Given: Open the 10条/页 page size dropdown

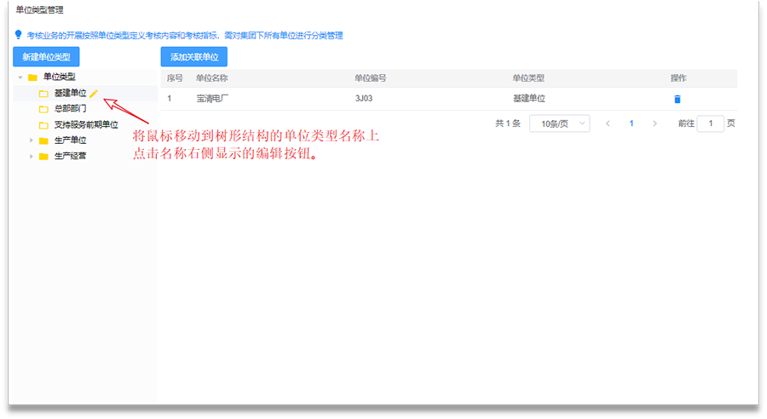Looking at the screenshot, I should click(x=559, y=123).
